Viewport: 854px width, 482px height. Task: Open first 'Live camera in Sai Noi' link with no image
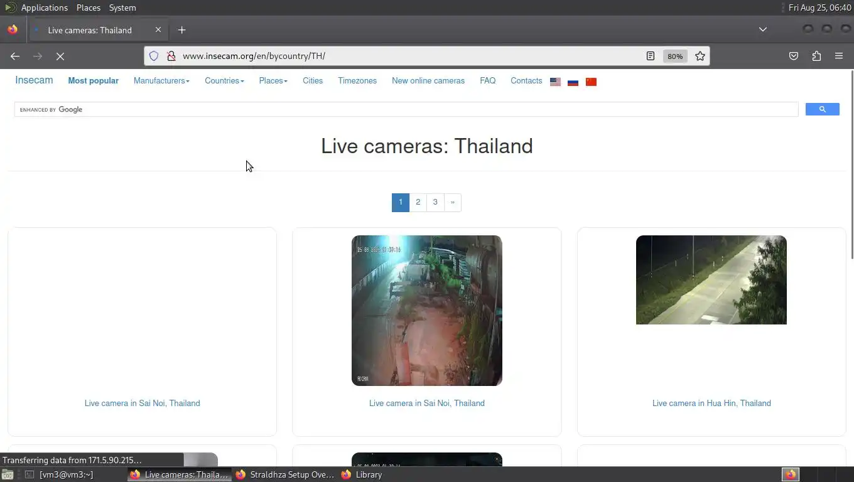coord(143,403)
